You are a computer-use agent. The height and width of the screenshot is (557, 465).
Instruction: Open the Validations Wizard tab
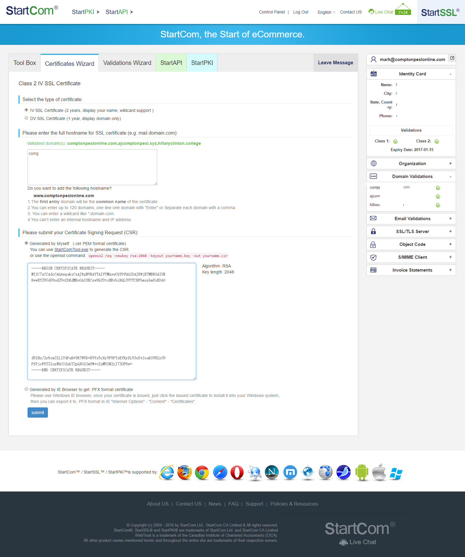pyautogui.click(x=127, y=63)
